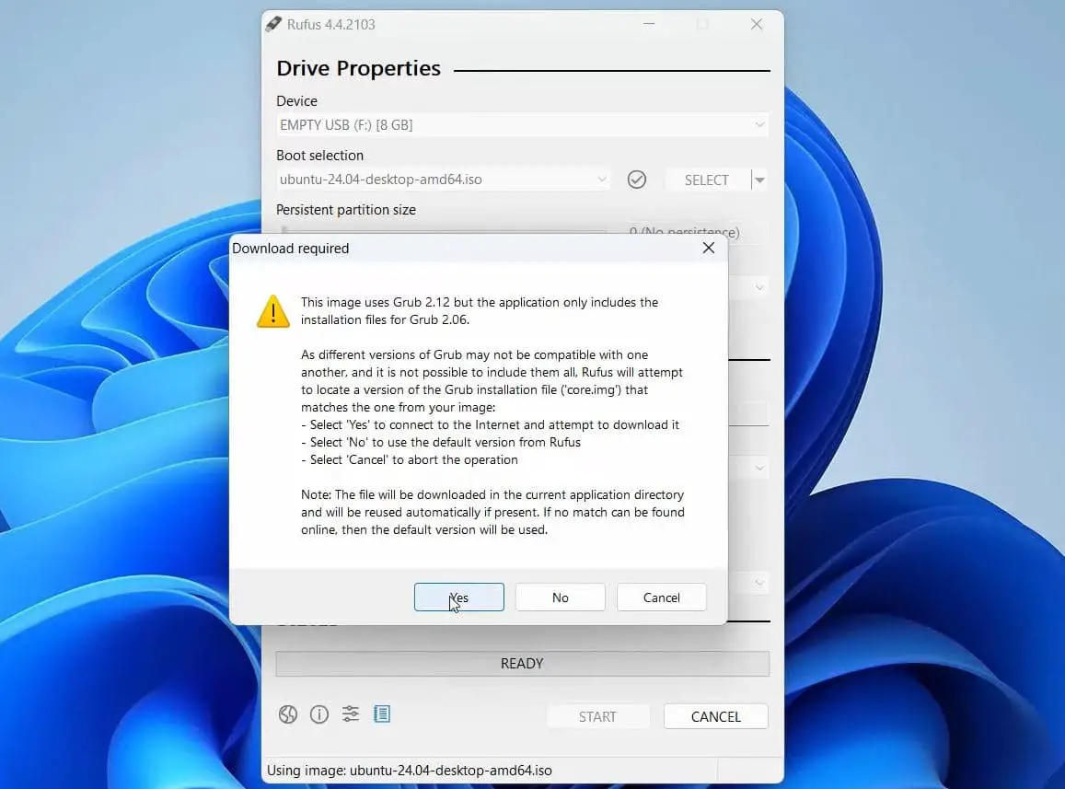Choose No to use default Grub version
This screenshot has width=1065, height=789.
(x=561, y=598)
